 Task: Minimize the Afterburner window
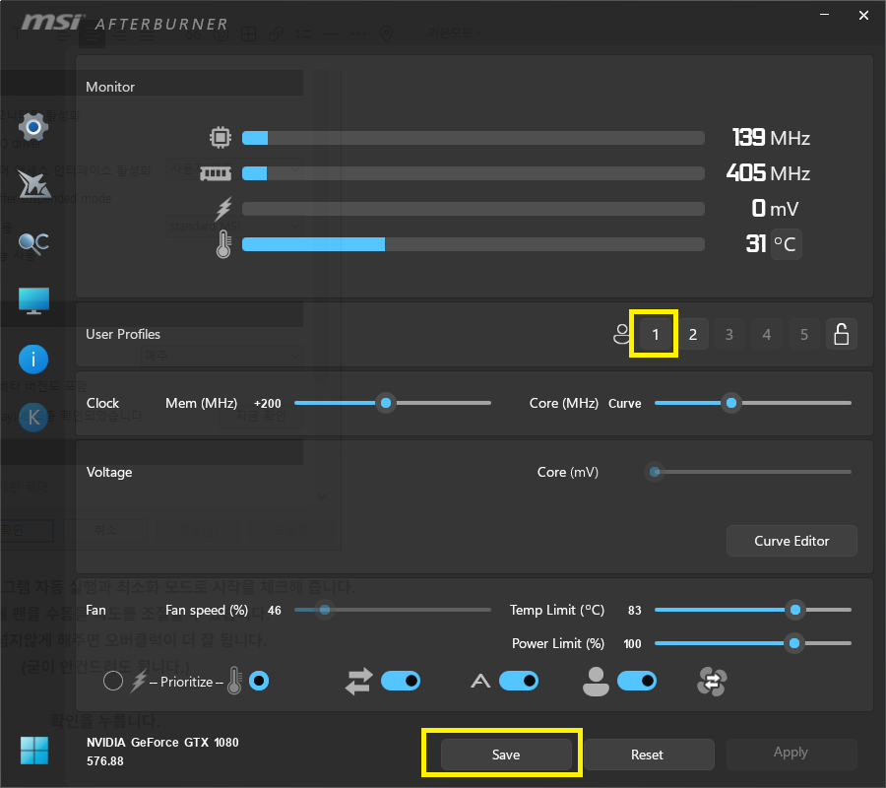tap(825, 15)
